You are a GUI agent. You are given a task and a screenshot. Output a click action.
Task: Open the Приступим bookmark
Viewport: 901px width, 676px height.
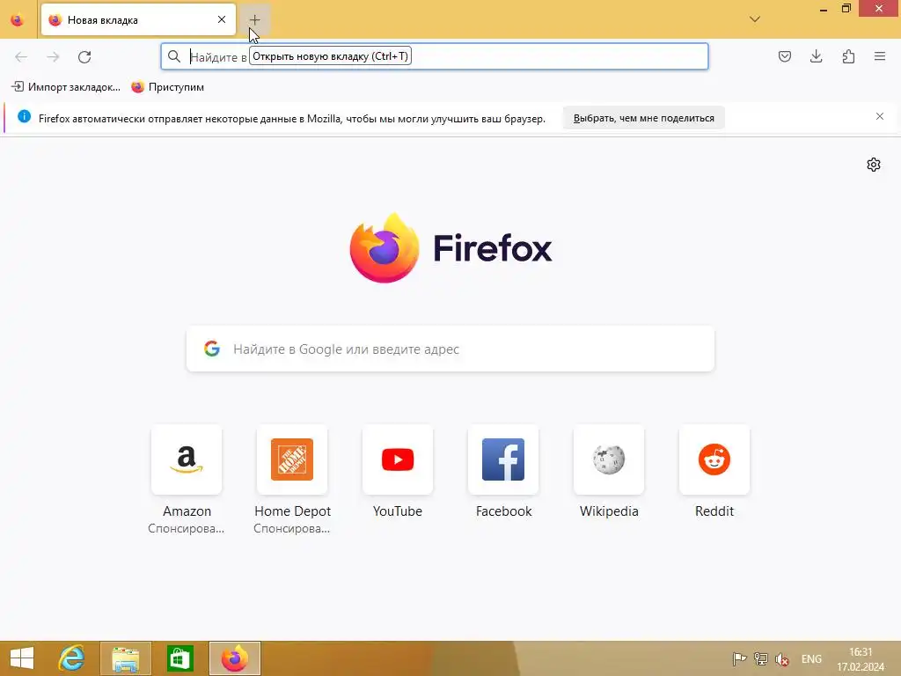click(168, 87)
